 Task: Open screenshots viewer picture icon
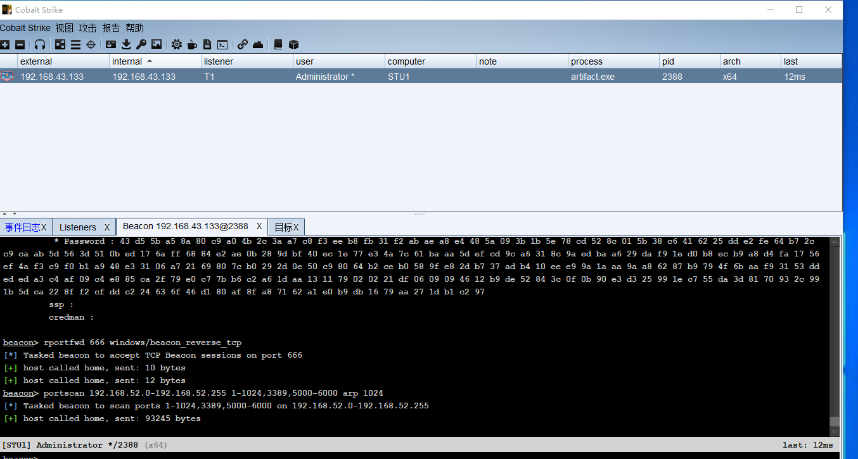(x=157, y=44)
